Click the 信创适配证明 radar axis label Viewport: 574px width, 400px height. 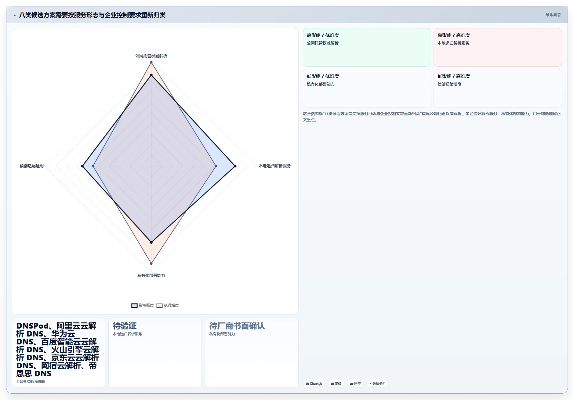pos(32,166)
